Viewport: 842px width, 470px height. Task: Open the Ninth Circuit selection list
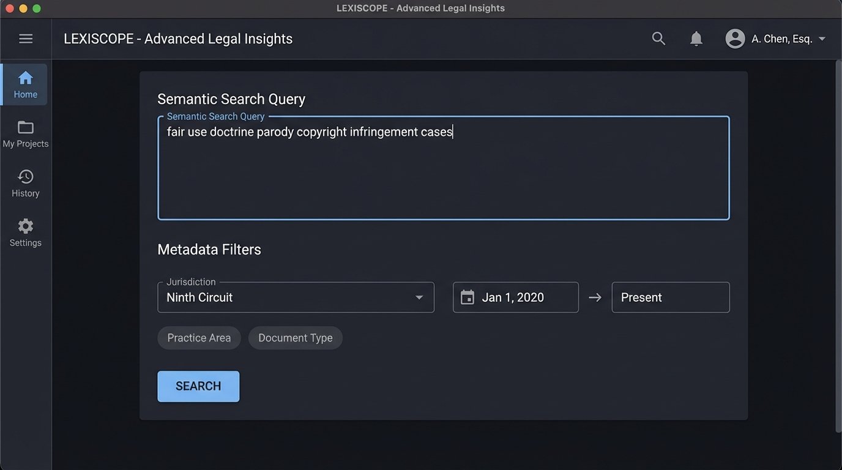click(x=296, y=297)
